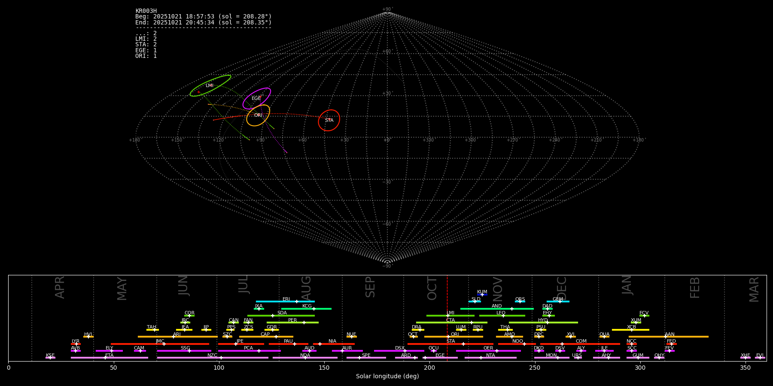Click the EVI shower label in timeline
Image resolution: width=773 pixels, height=386 pixels.
click(760, 356)
